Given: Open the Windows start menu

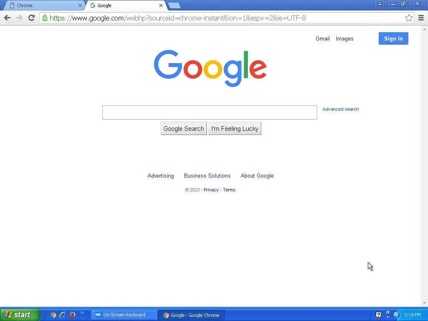Looking at the screenshot, I should 20,315.
